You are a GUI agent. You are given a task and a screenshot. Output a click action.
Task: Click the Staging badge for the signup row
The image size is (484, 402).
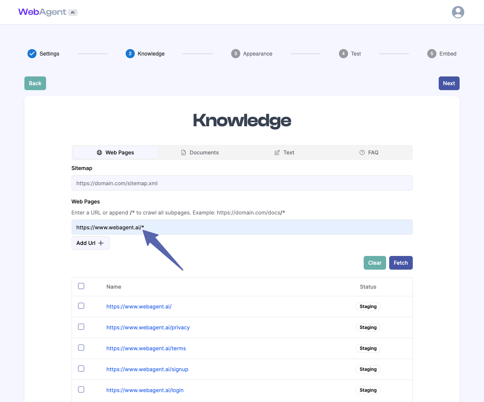tap(368, 369)
